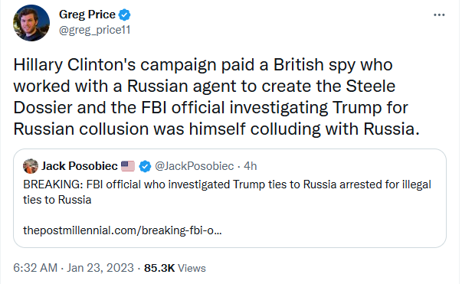Open Greg Price's profile picture
The height and width of the screenshot is (284, 462).
click(x=31, y=23)
